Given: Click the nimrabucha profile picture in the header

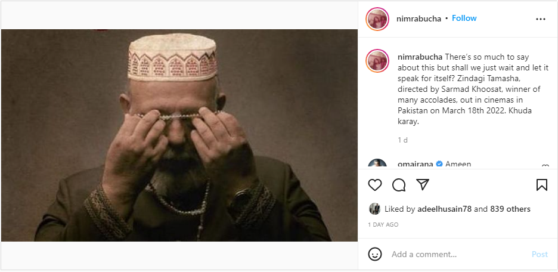Looking at the screenshot, I should point(377,19).
